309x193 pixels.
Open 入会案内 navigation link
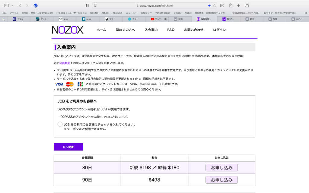pos(151,30)
